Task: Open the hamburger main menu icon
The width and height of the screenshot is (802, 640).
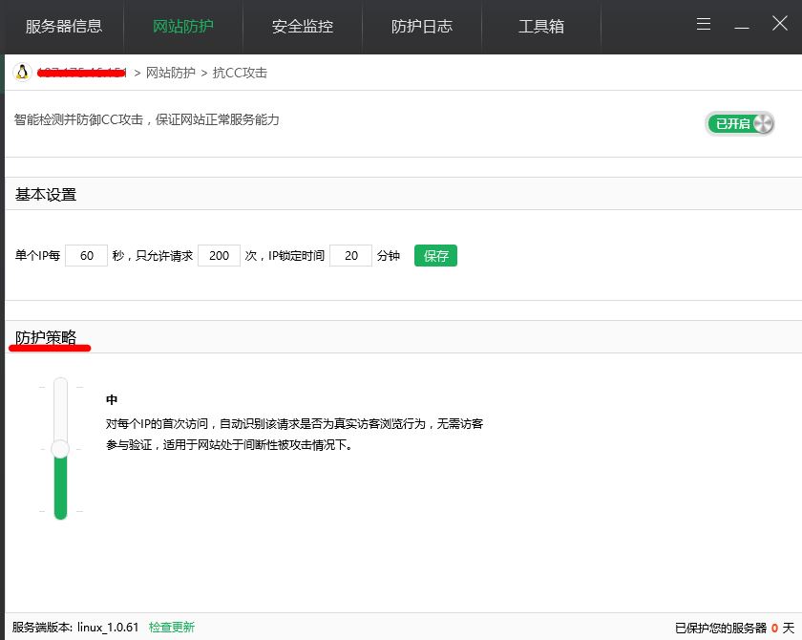Action: pyautogui.click(x=704, y=25)
